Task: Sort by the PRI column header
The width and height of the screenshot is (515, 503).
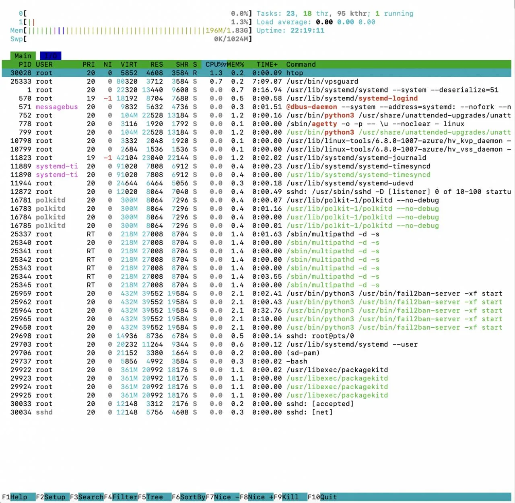Action: tap(89, 64)
